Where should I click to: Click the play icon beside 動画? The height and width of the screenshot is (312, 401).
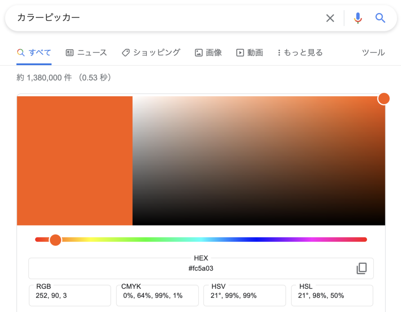(x=240, y=52)
